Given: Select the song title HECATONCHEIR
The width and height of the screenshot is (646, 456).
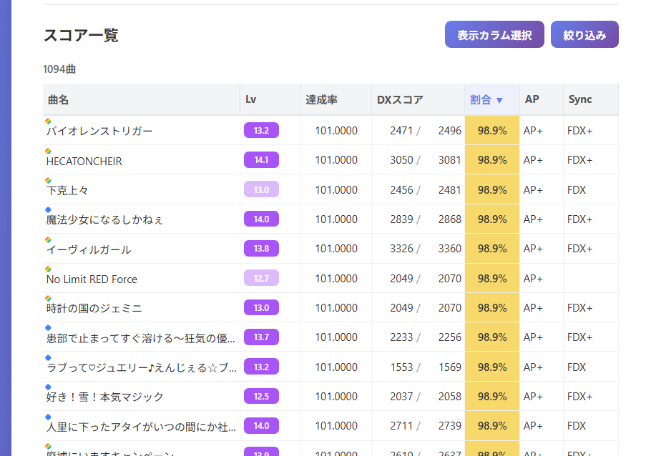Looking at the screenshot, I should [84, 162].
